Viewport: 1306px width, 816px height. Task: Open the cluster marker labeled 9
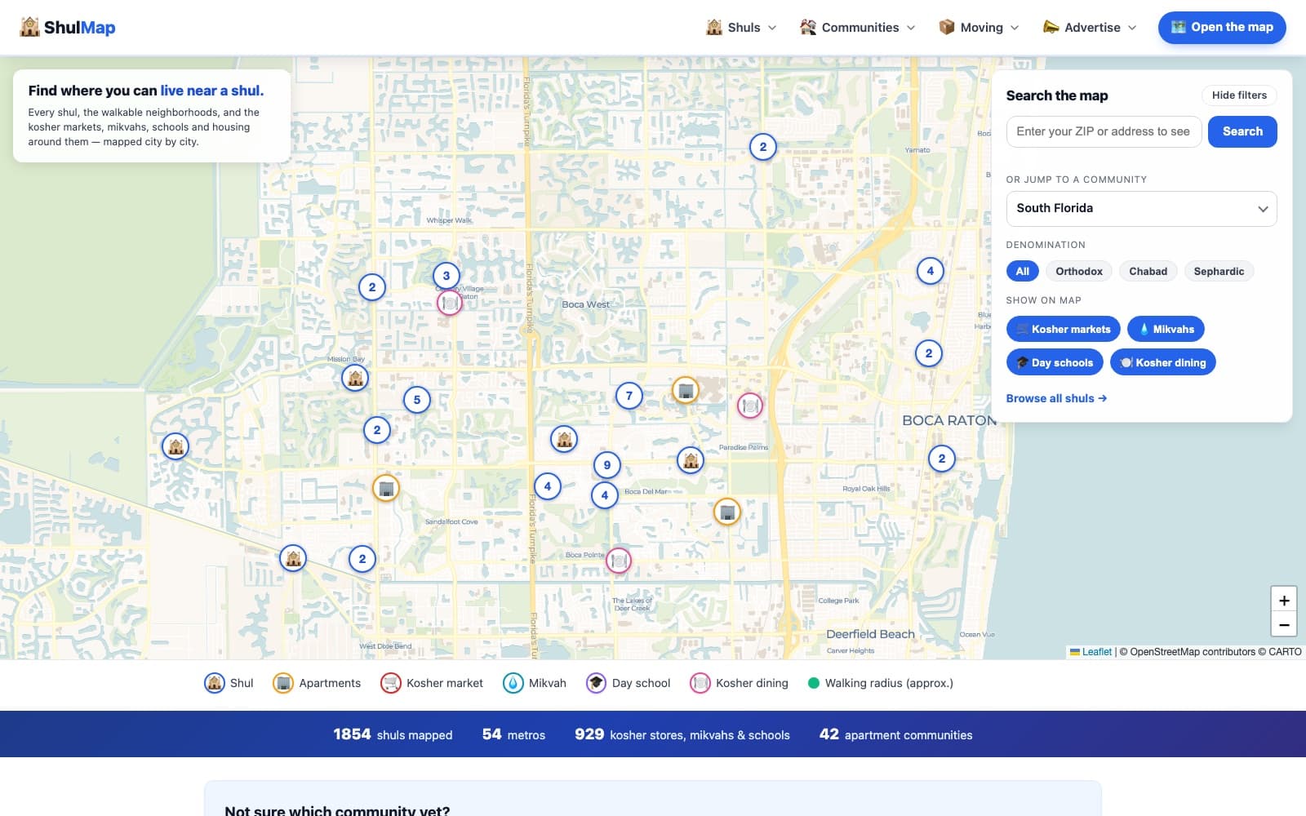point(606,465)
